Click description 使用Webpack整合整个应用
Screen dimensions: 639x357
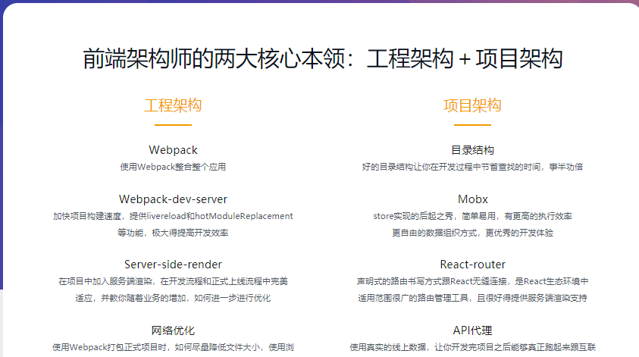coord(173,167)
